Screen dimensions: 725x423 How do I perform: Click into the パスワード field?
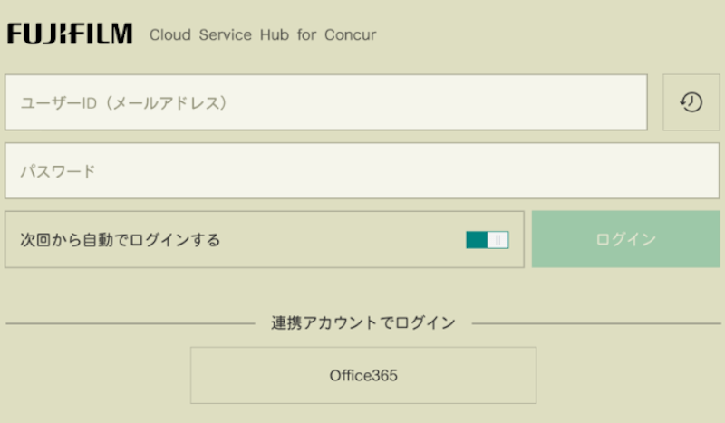362,171
